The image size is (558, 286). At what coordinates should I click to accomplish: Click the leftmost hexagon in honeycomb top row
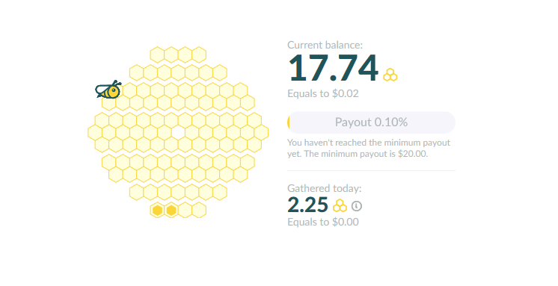point(157,55)
